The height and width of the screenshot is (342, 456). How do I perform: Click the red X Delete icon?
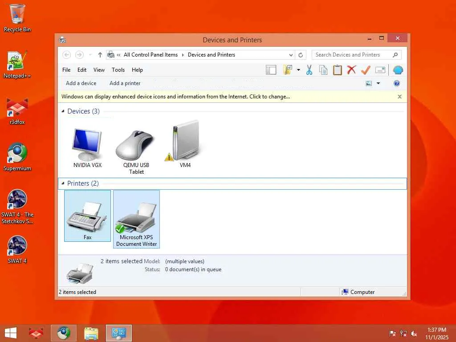pos(352,70)
